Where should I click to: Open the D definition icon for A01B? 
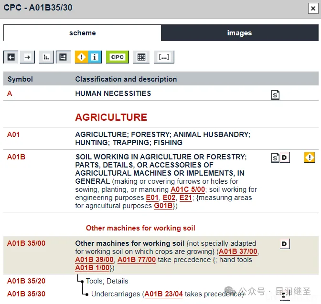[x=285, y=157]
